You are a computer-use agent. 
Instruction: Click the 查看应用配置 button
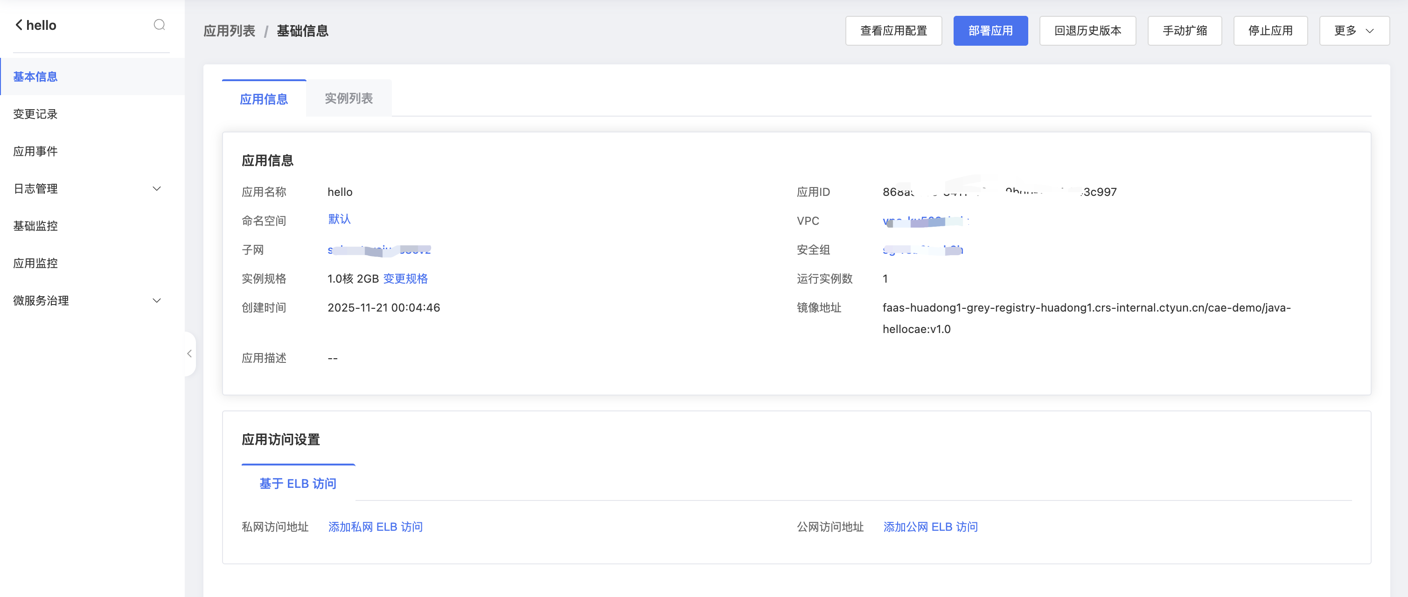coord(893,31)
